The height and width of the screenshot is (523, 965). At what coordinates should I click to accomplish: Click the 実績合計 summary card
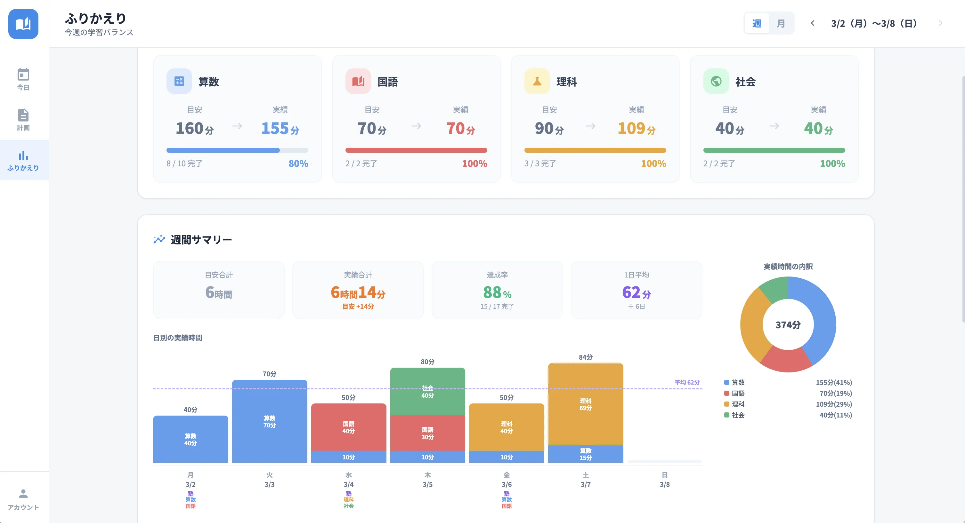point(358,290)
